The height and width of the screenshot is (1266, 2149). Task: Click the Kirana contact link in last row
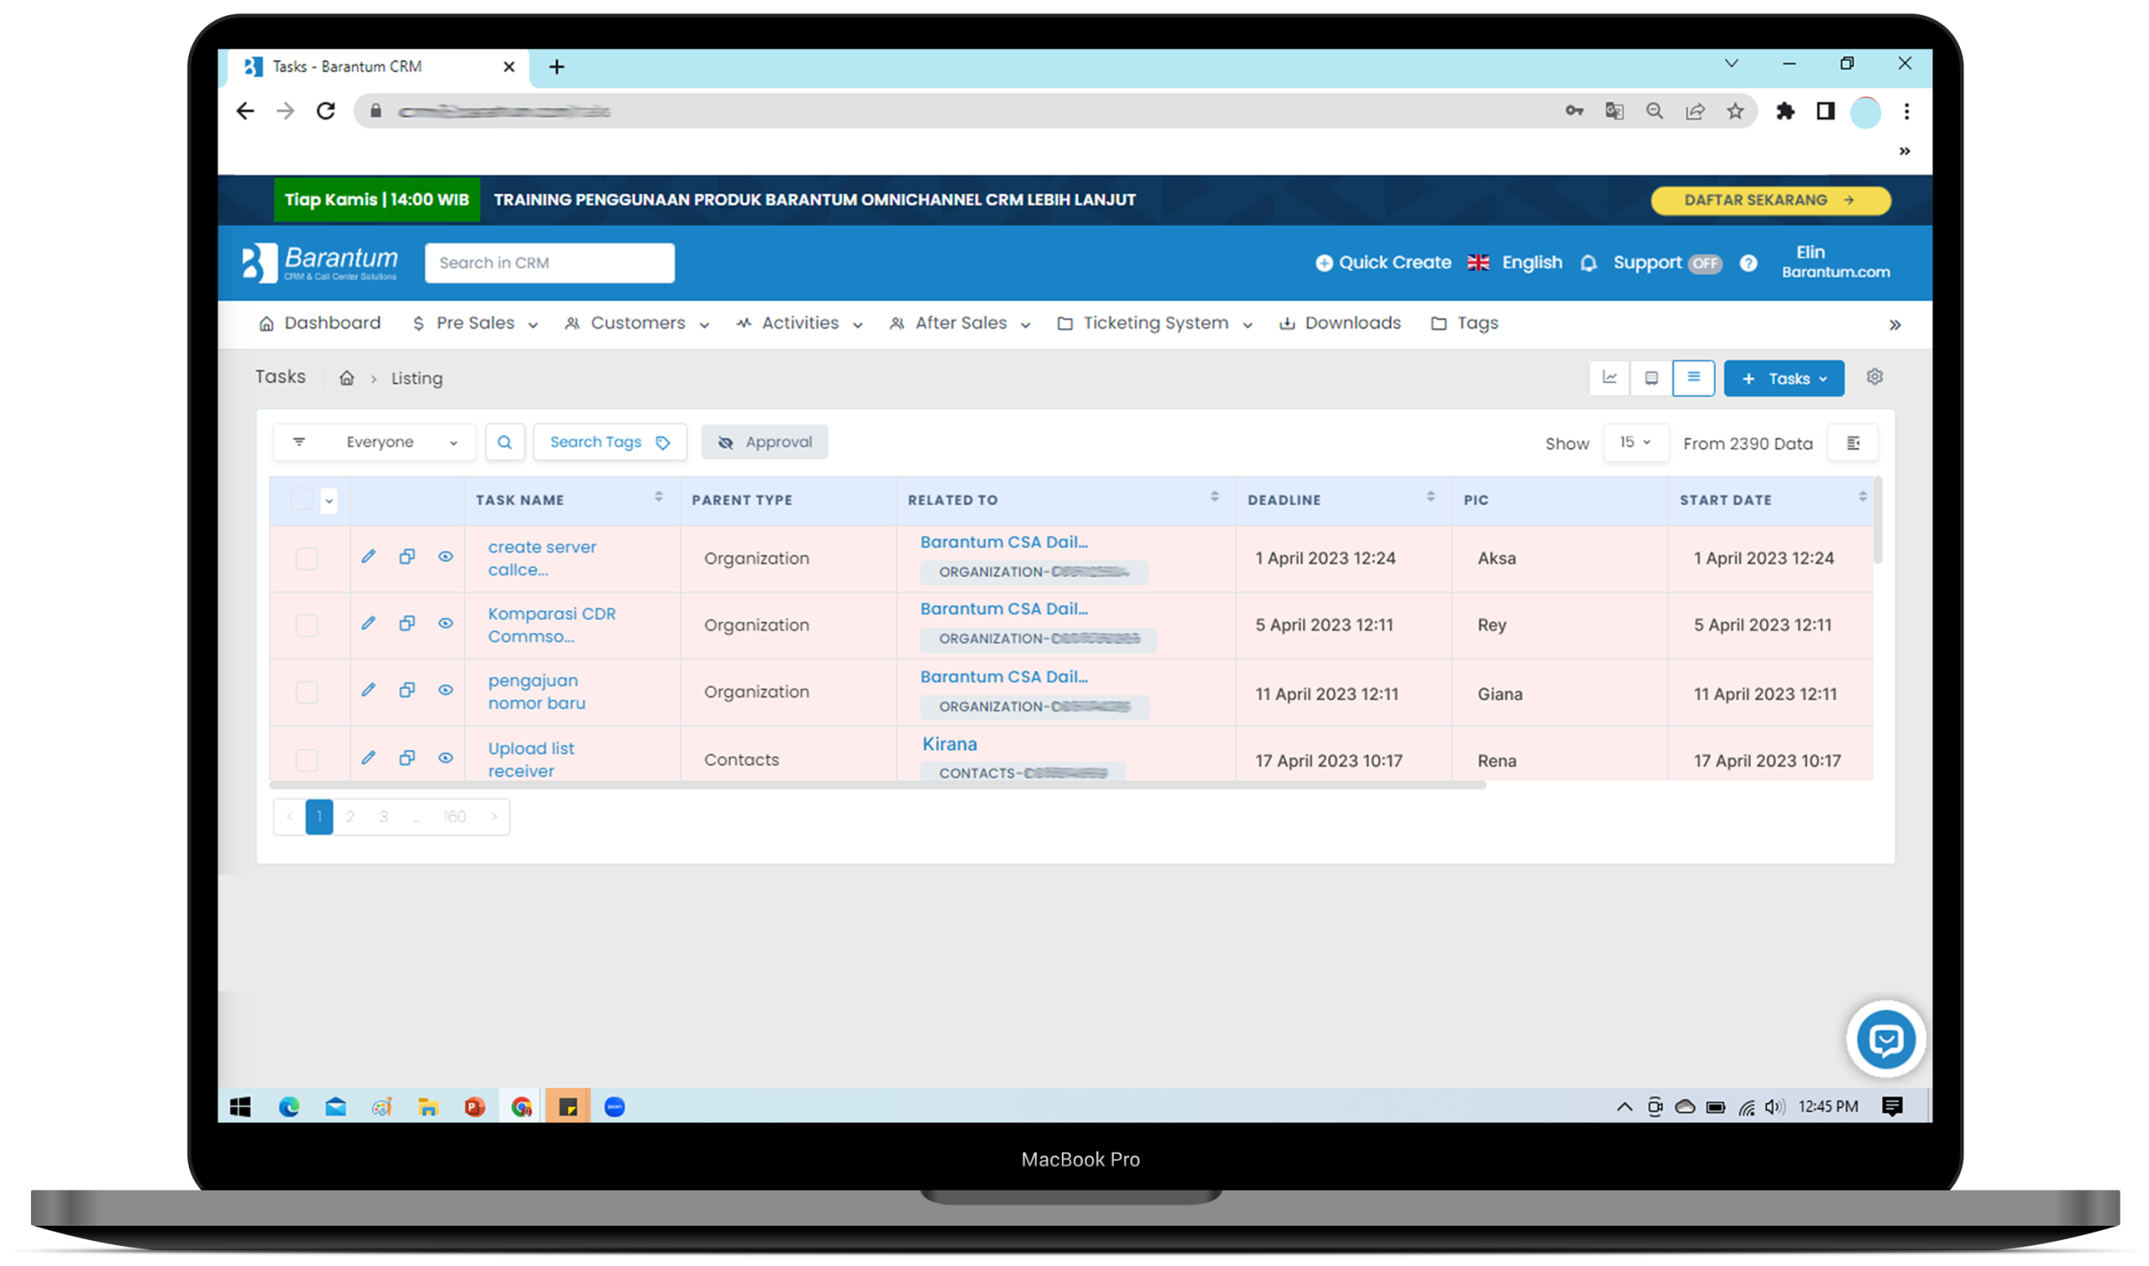click(949, 743)
